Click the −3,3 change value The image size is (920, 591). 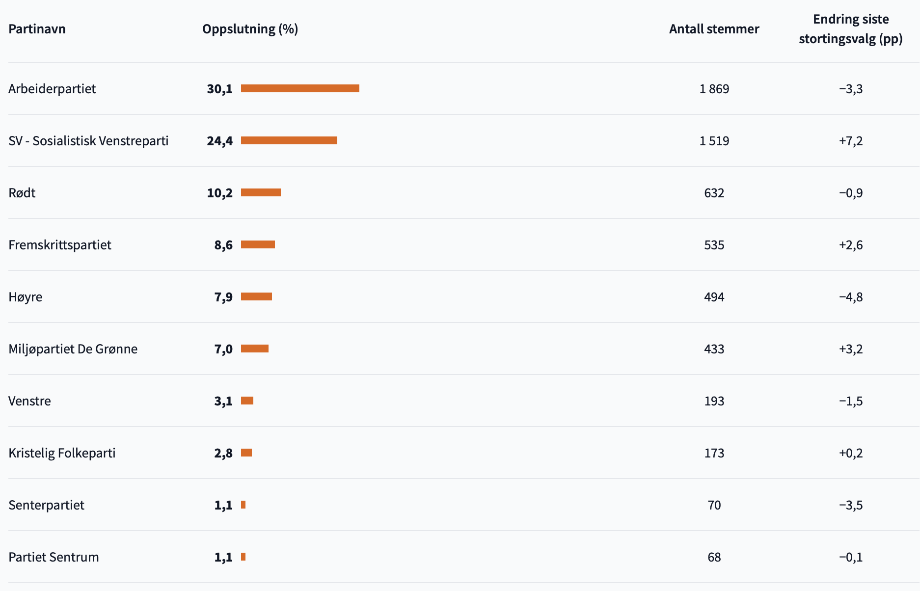click(x=851, y=89)
